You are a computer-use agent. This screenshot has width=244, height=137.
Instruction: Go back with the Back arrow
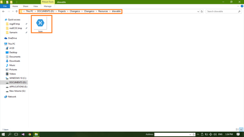coord(3,11)
